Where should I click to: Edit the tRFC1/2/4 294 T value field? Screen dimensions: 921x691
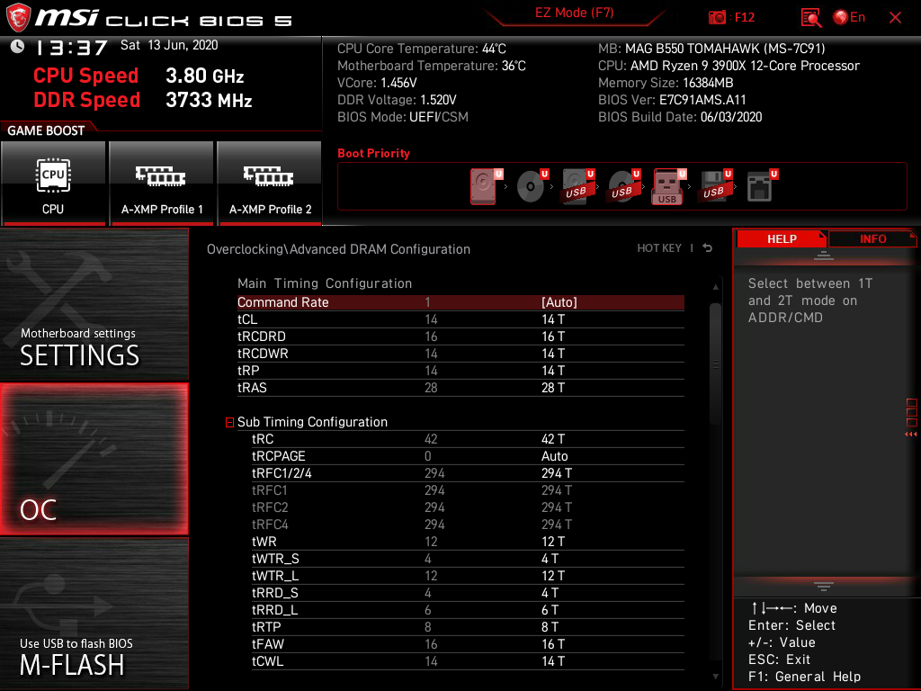click(556, 473)
